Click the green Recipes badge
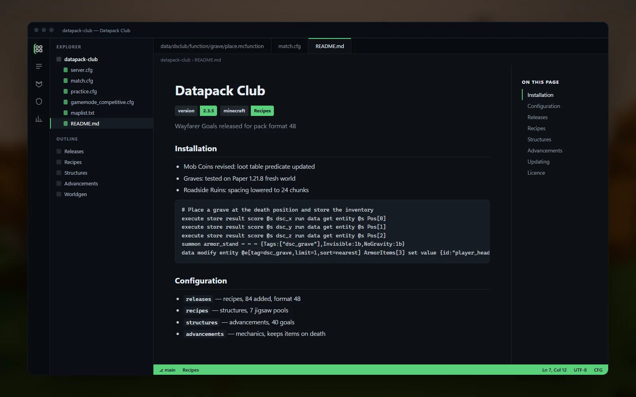Image resolution: width=636 pixels, height=397 pixels. [x=262, y=111]
